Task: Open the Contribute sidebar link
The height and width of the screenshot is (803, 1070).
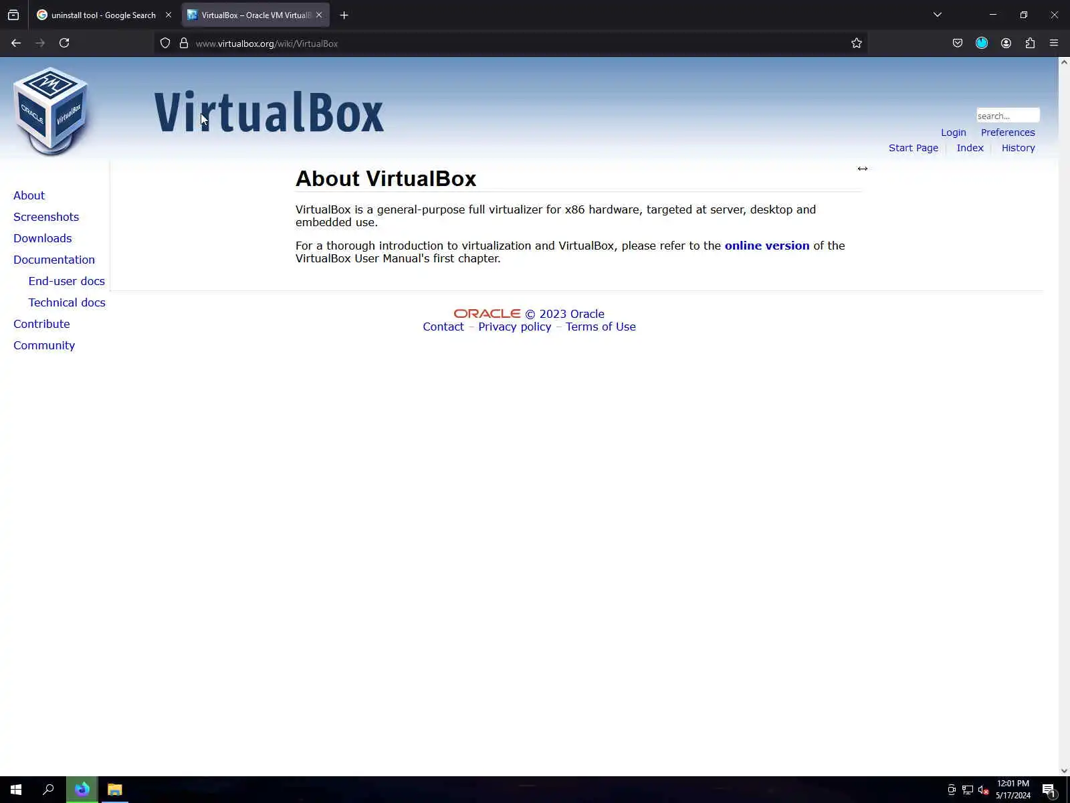Action: (x=41, y=324)
